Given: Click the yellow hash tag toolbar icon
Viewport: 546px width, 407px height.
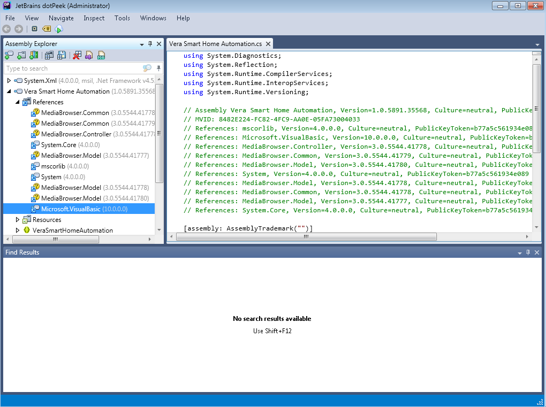Looking at the screenshot, I should [x=47, y=29].
